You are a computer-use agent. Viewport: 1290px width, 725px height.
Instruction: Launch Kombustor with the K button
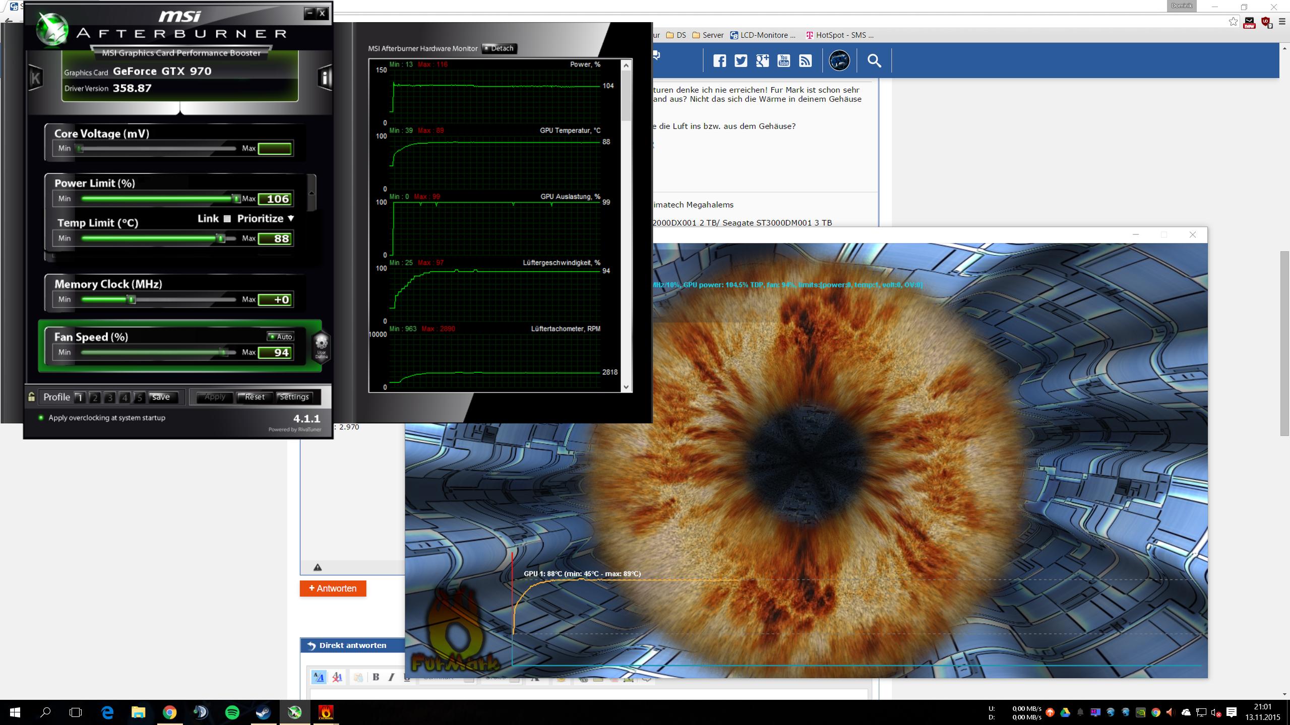coord(35,78)
